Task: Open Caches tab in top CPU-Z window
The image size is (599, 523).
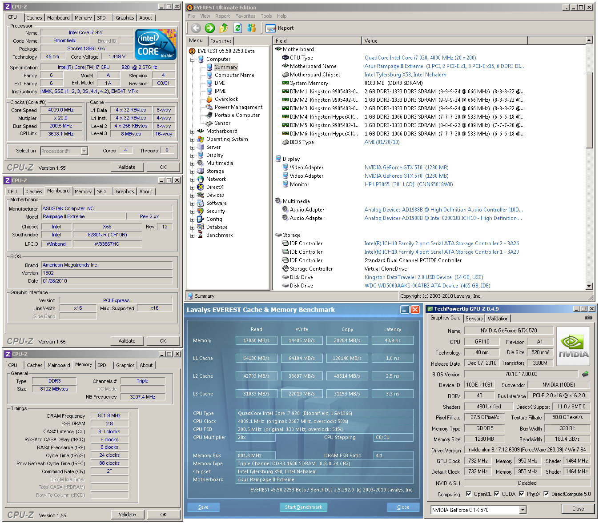Action: coord(34,18)
